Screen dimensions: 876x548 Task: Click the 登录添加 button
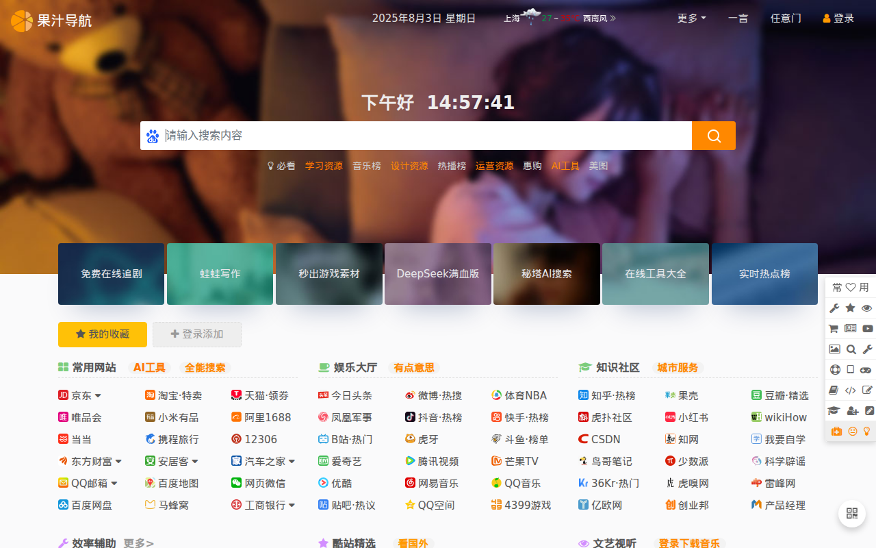tap(197, 334)
